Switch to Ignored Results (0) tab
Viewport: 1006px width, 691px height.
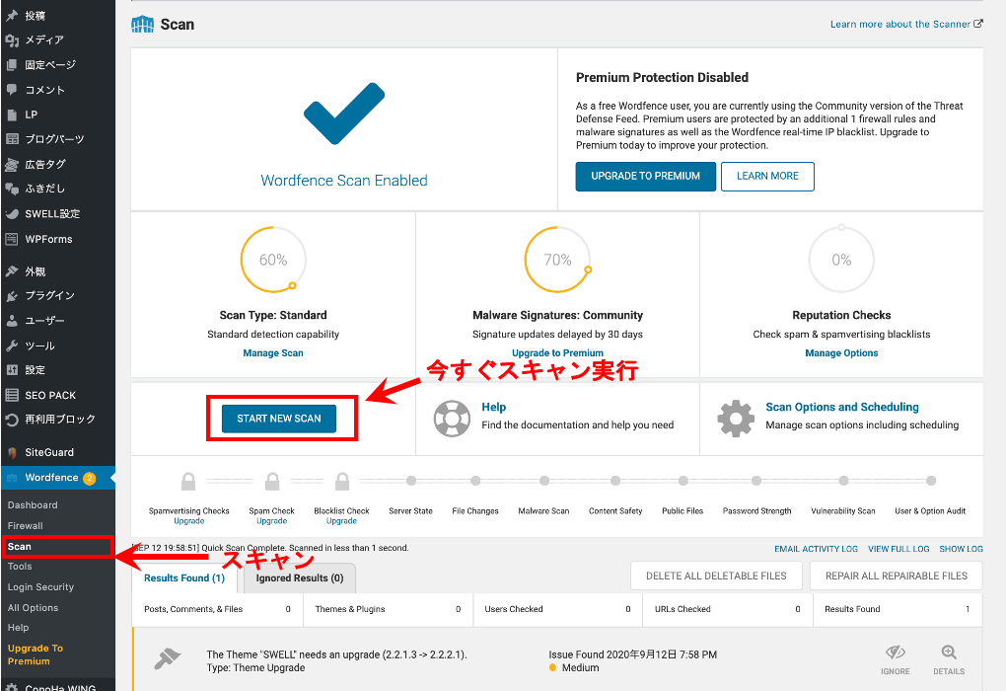(300, 578)
